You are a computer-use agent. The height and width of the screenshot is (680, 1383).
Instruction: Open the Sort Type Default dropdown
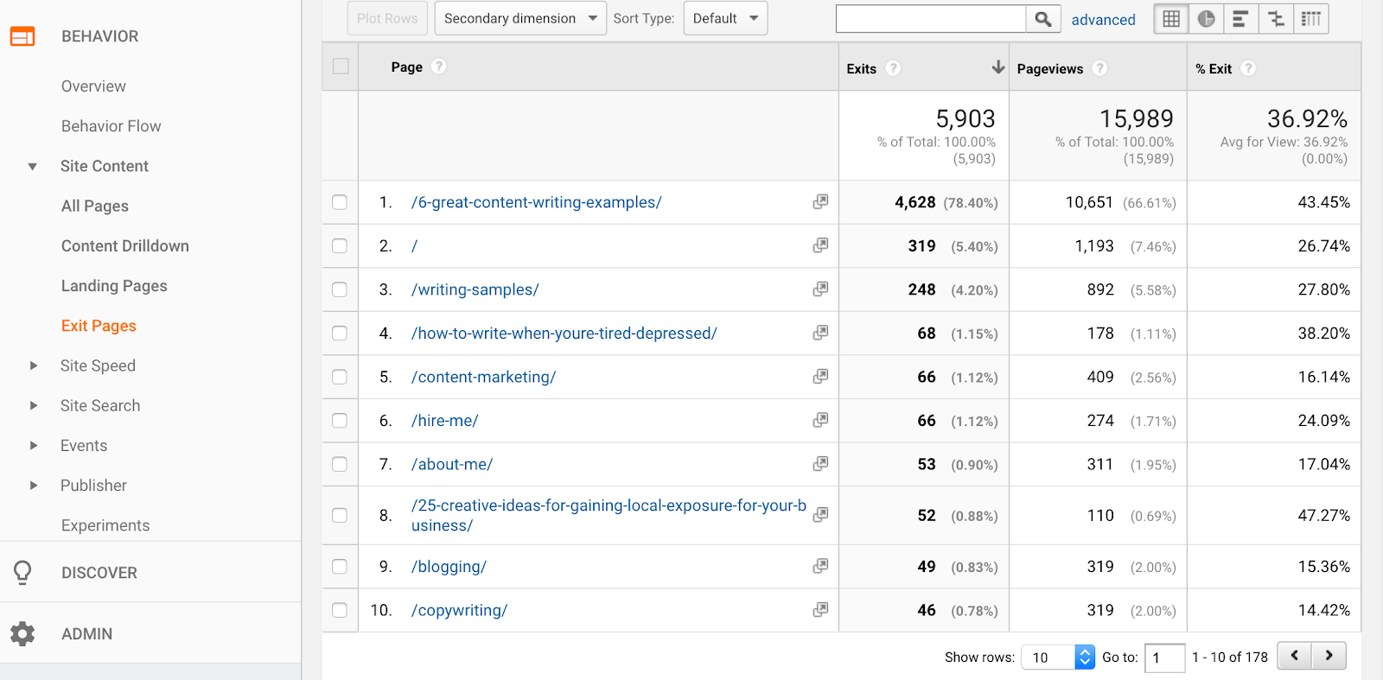[725, 18]
